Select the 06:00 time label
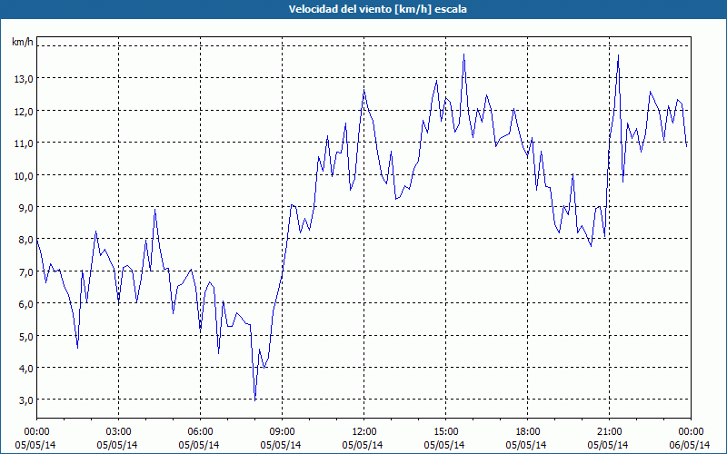 200,432
